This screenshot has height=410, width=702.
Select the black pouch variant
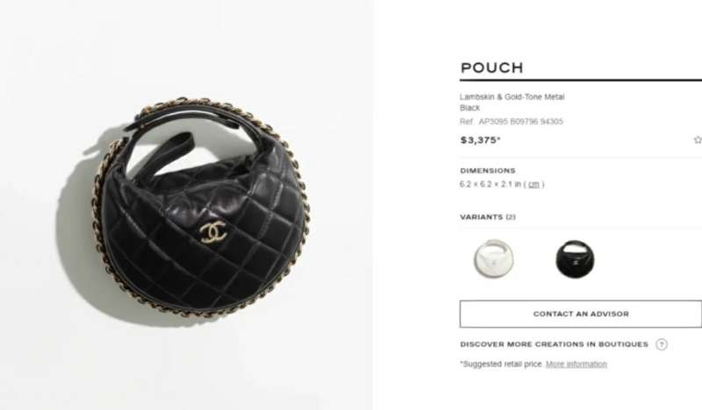point(576,258)
